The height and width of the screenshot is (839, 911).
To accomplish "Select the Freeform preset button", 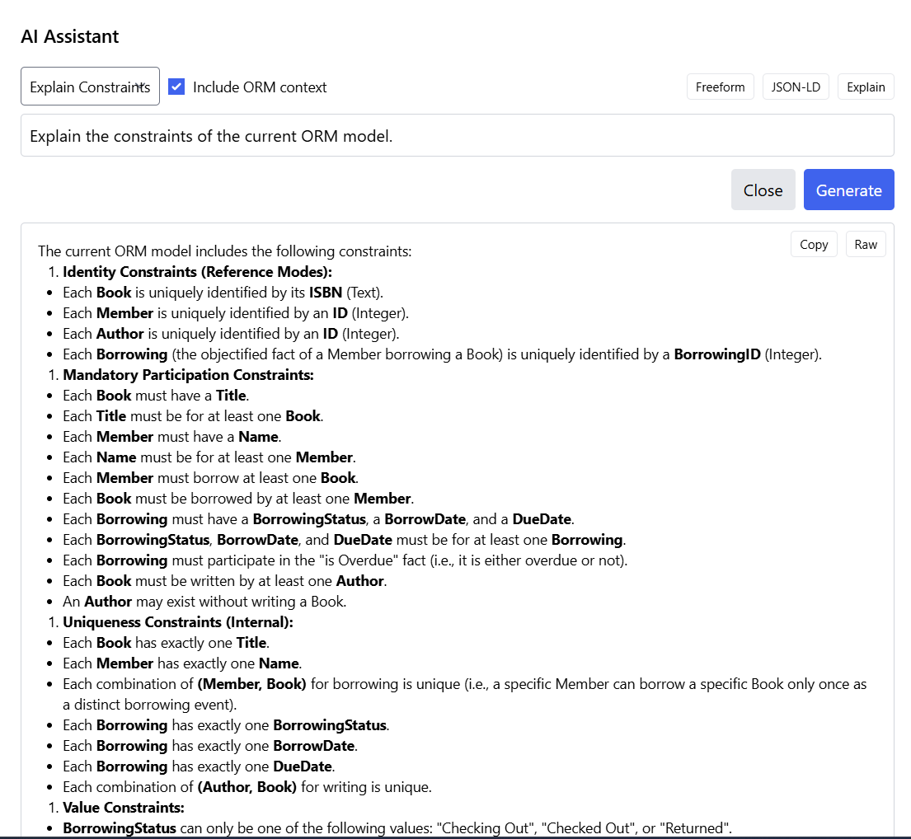I will tap(720, 87).
